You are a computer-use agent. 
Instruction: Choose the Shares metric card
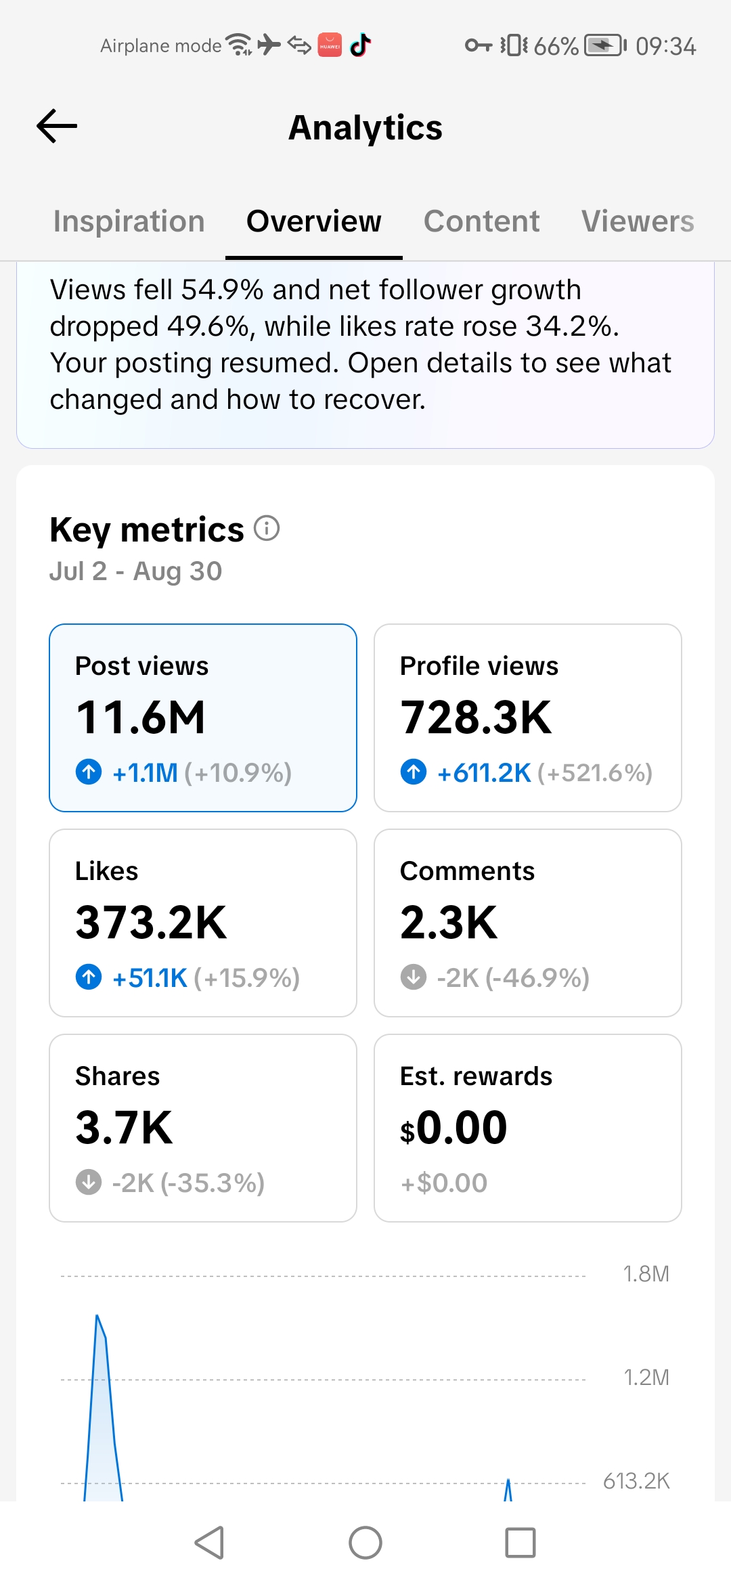[203, 1128]
